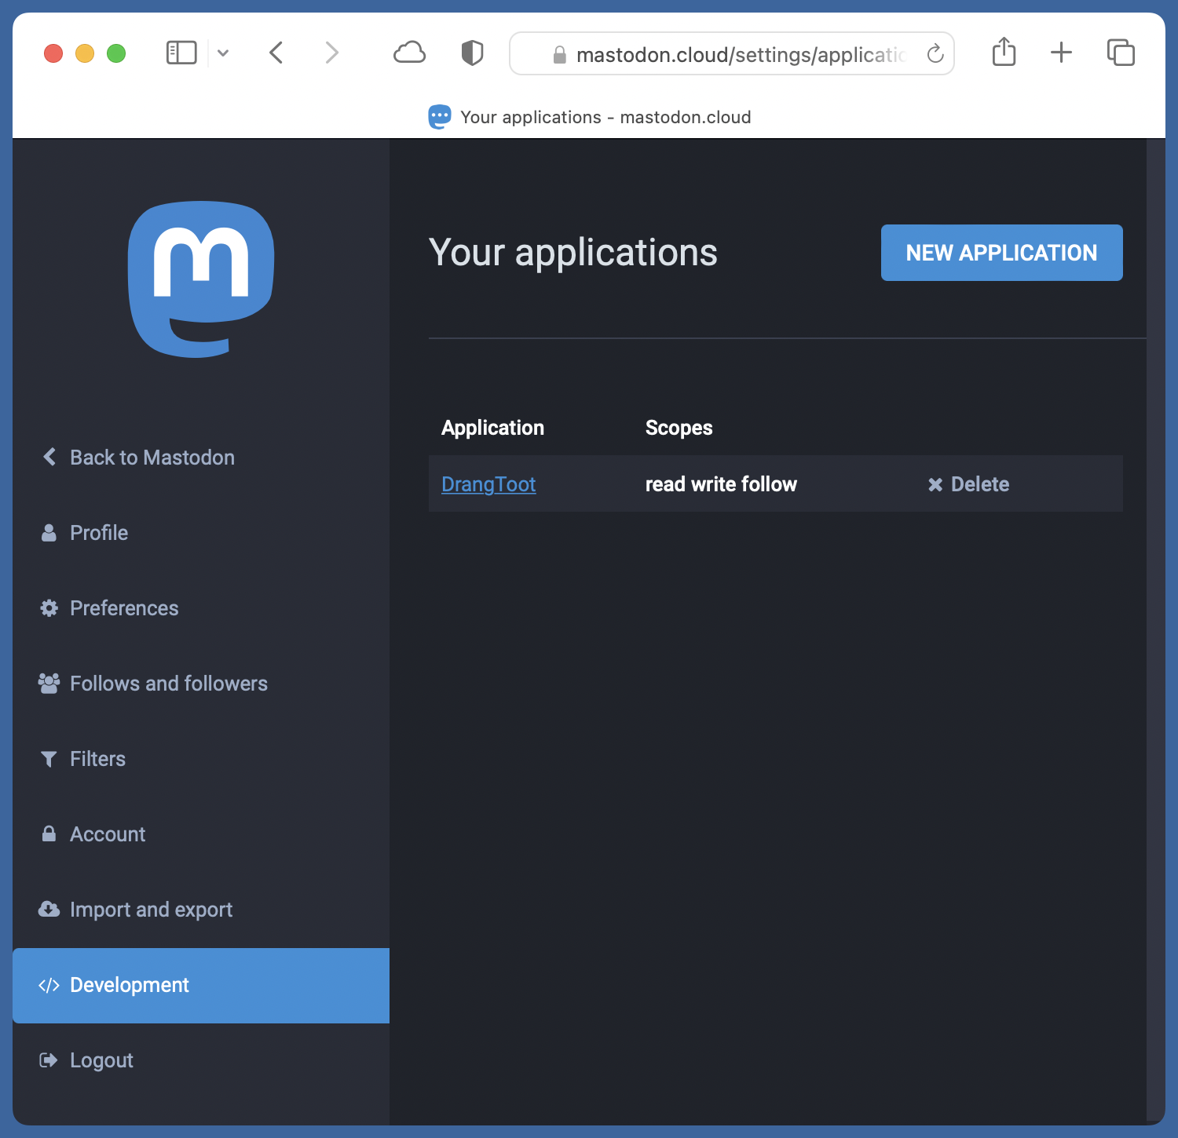Click the Application column header
The image size is (1178, 1138).
(492, 428)
